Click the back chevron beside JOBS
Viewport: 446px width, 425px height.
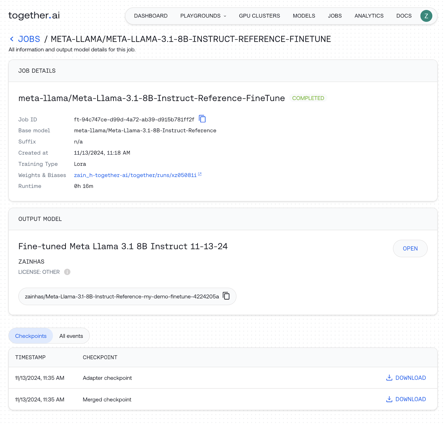click(x=12, y=39)
